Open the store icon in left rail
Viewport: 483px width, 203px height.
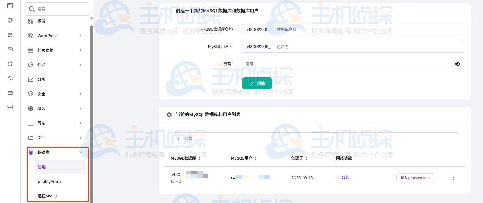10,108
